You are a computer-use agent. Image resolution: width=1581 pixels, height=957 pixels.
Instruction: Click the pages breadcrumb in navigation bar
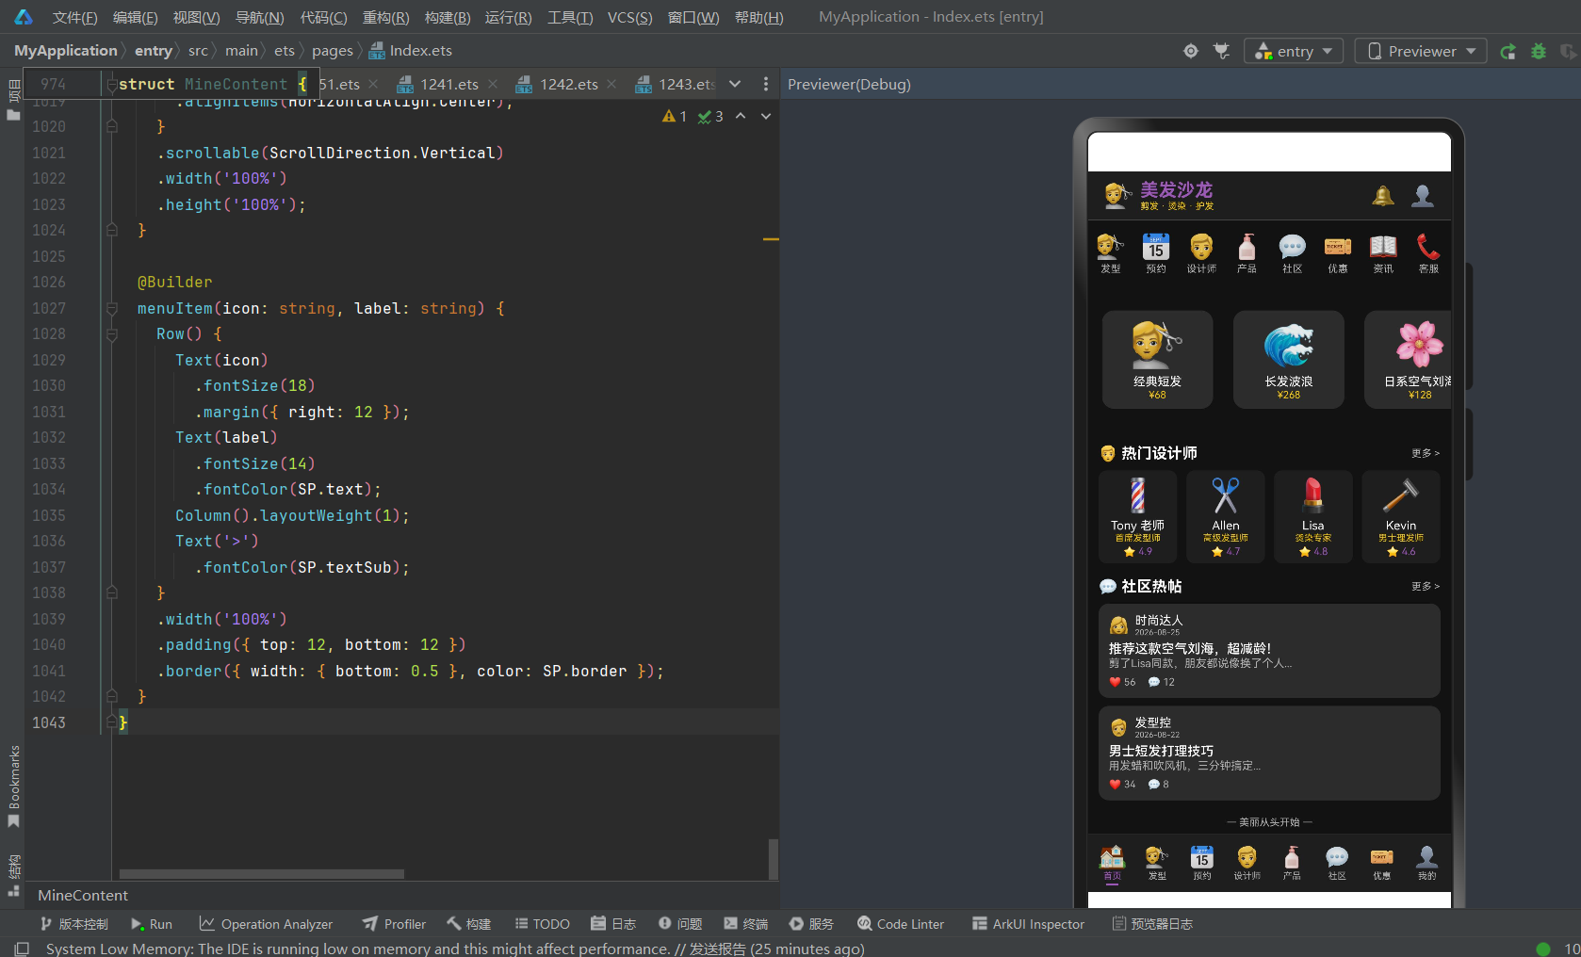(333, 51)
